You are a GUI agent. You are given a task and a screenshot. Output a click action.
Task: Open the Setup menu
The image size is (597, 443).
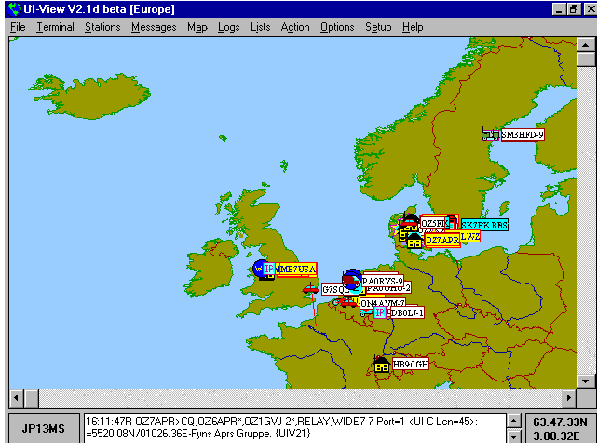(378, 27)
